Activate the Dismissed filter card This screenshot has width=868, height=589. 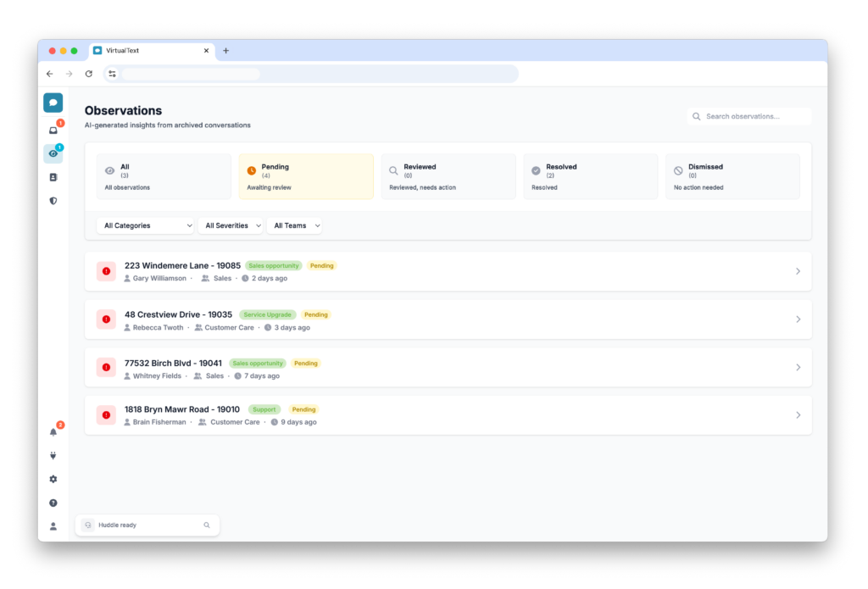pos(732,176)
